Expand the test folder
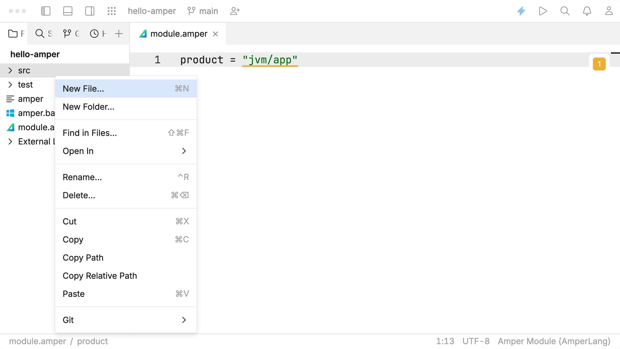The image size is (620, 349). [x=10, y=85]
